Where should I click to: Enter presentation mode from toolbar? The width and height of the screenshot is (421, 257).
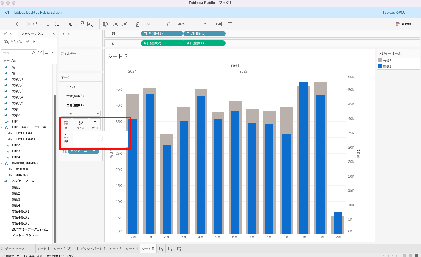[230, 24]
